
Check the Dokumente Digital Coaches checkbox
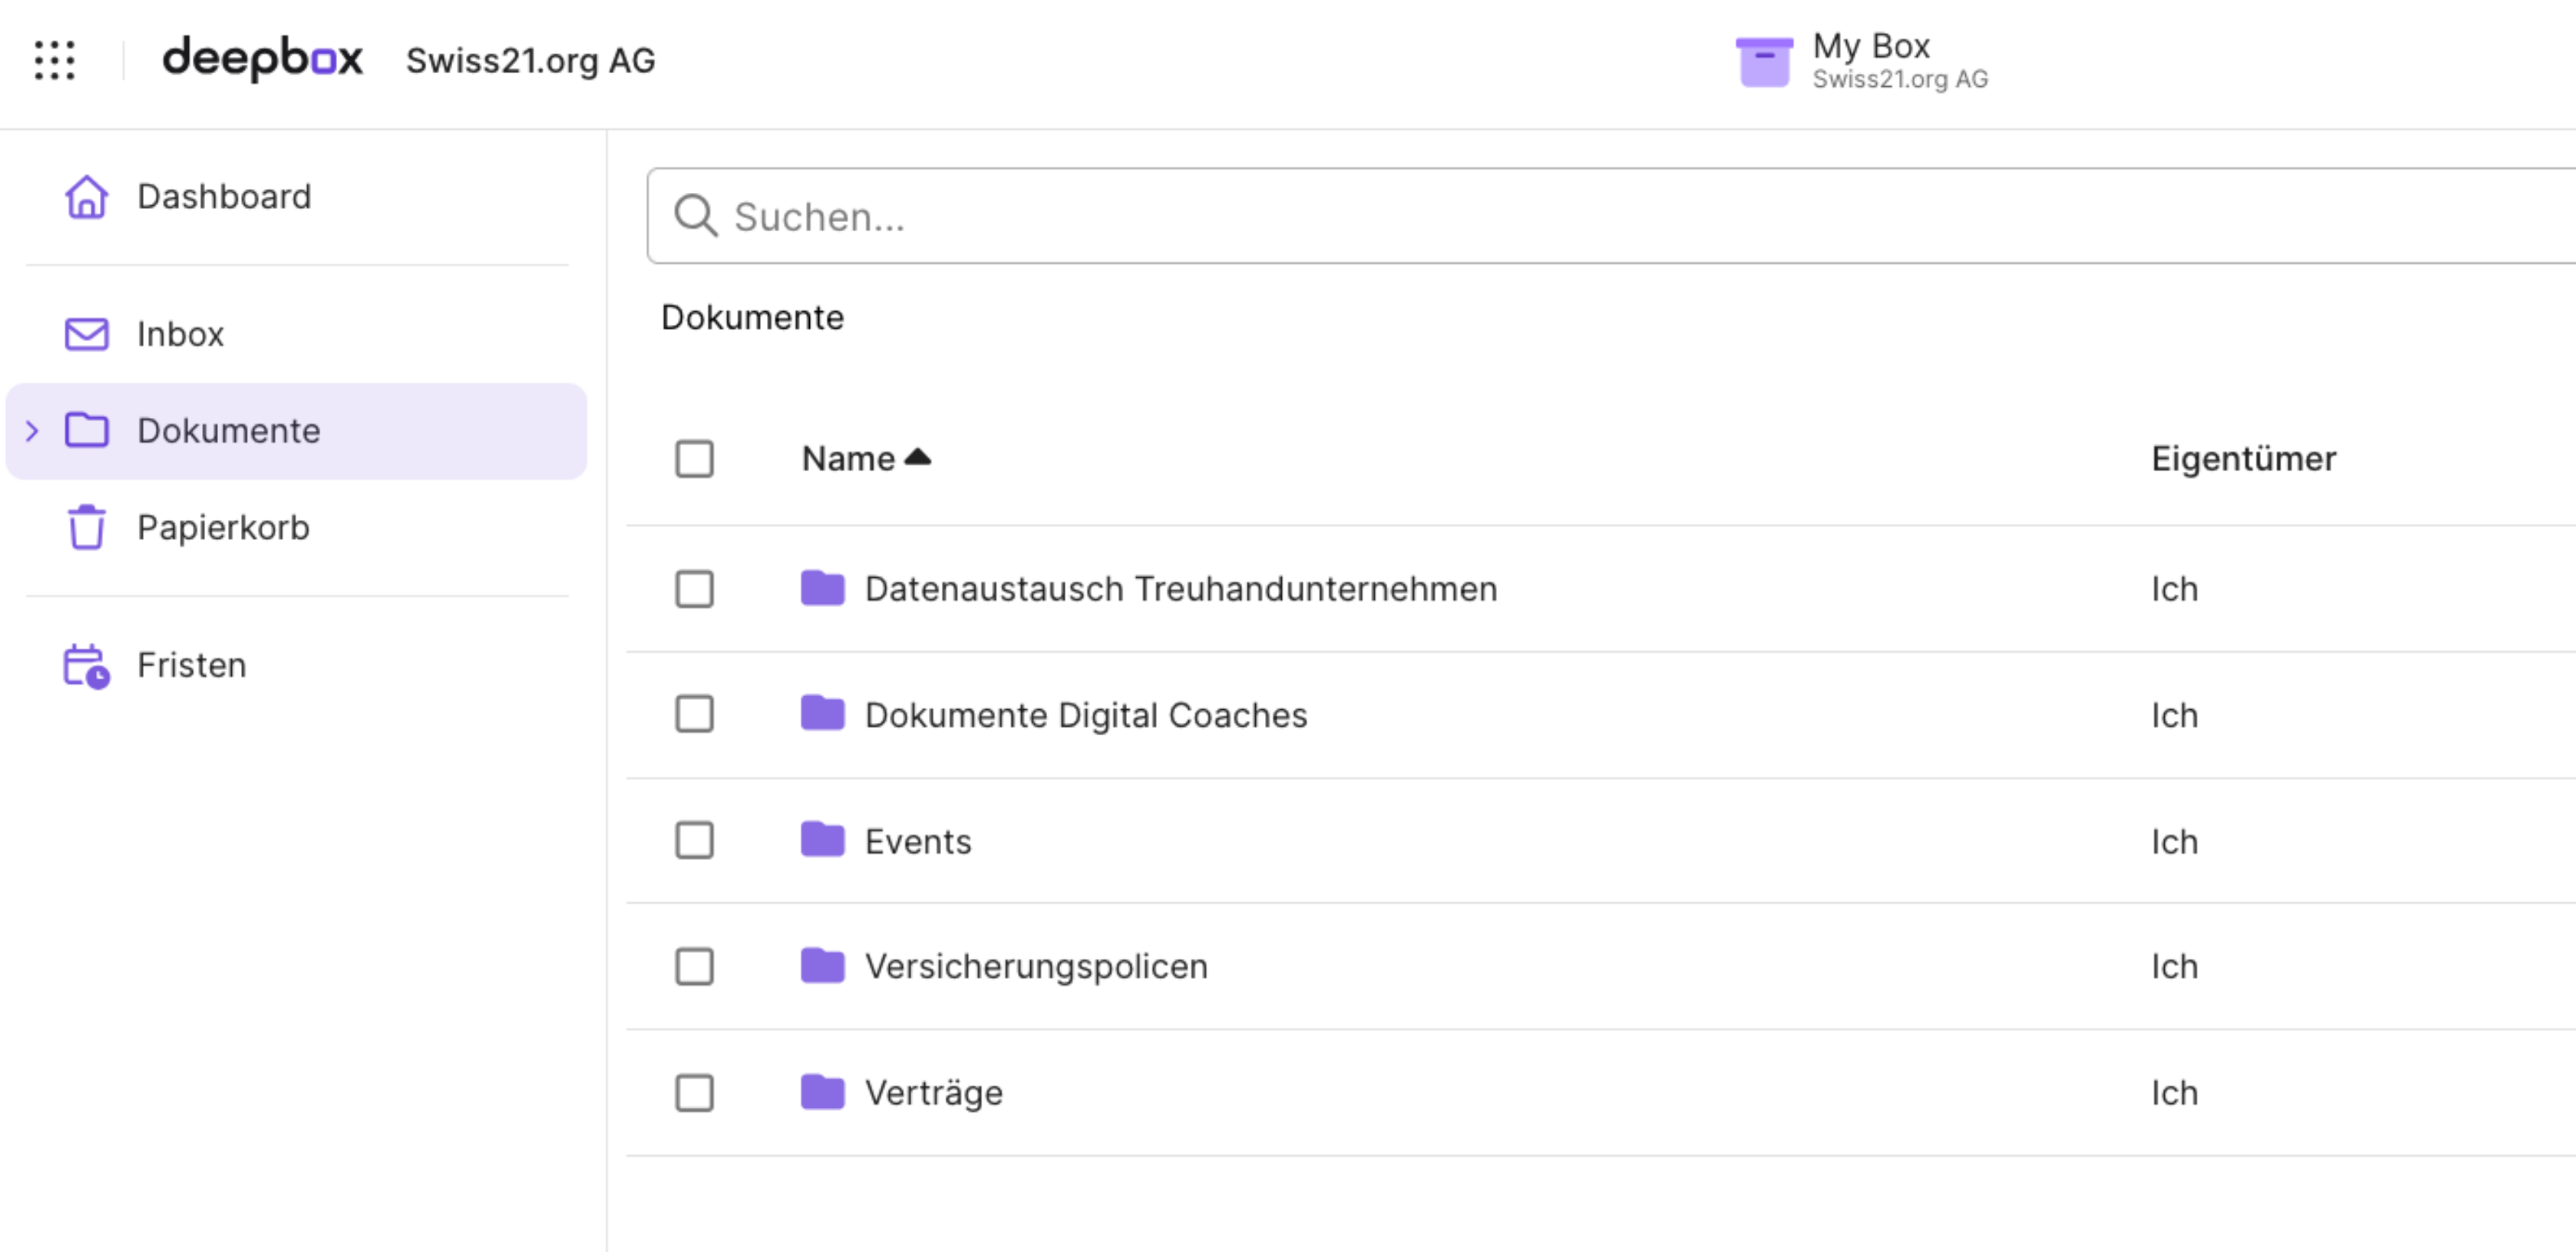coord(694,714)
